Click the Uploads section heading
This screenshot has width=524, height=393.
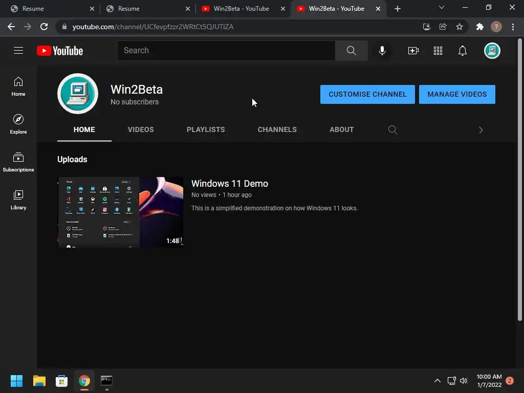click(72, 160)
